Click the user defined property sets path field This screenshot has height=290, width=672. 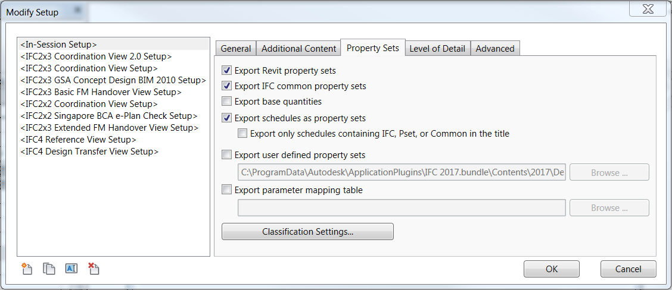(402, 172)
